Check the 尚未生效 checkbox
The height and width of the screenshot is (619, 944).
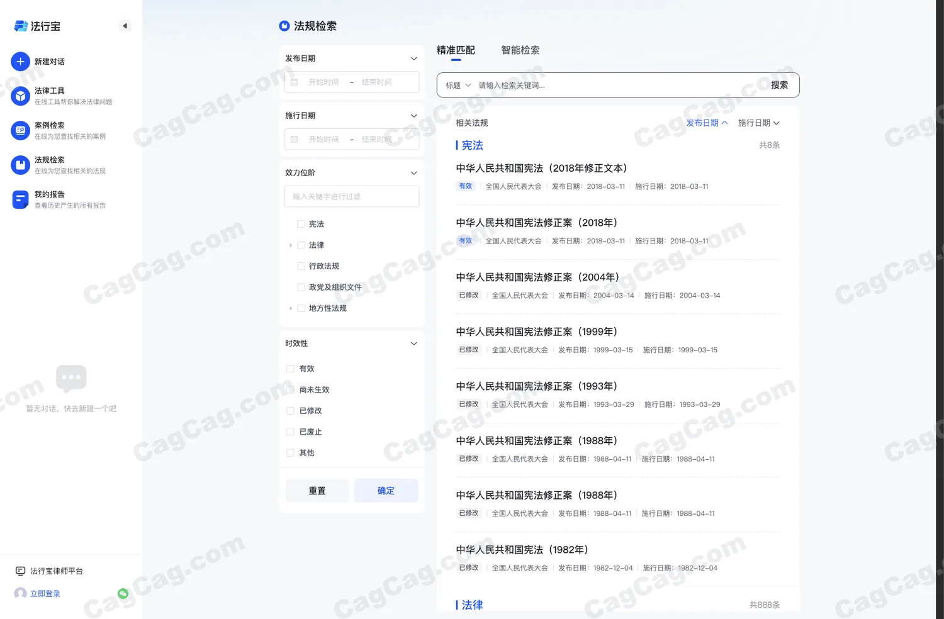point(290,390)
